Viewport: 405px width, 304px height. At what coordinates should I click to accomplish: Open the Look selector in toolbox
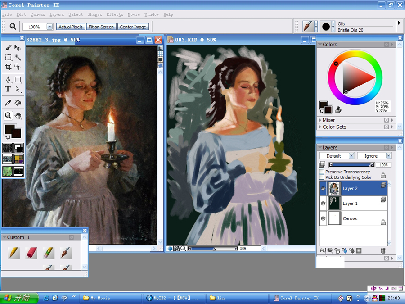[8, 171]
